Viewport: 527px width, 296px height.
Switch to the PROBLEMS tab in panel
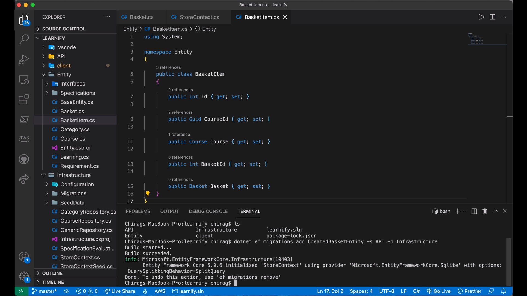click(x=138, y=211)
